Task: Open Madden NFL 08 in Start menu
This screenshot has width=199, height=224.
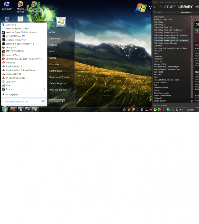Action: point(13,74)
